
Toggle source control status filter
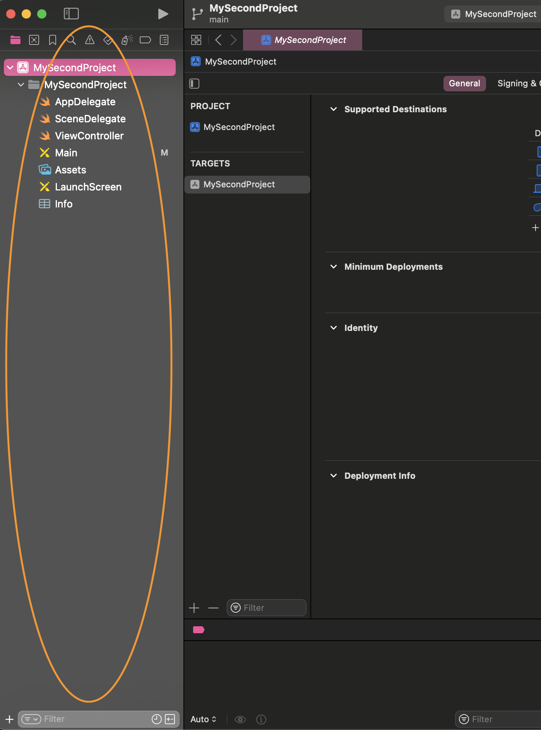click(170, 719)
